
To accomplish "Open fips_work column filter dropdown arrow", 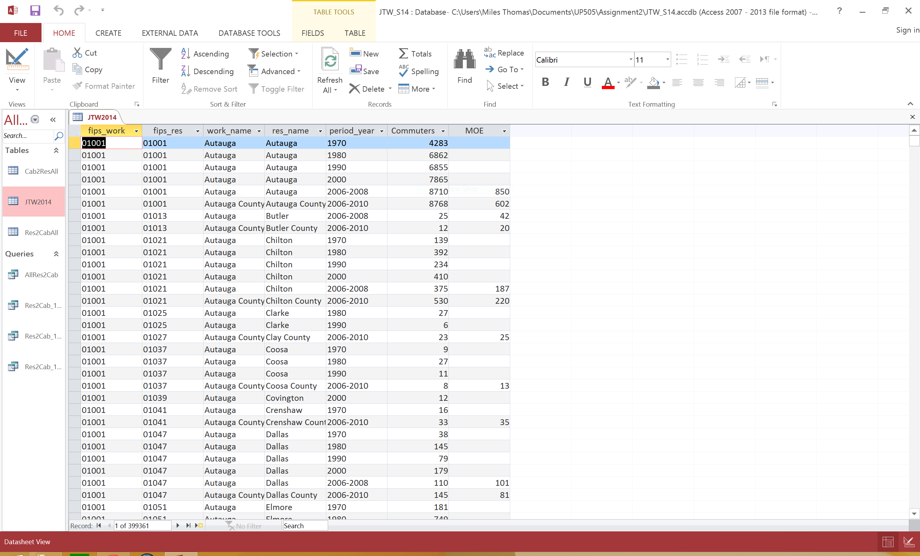I will point(137,131).
